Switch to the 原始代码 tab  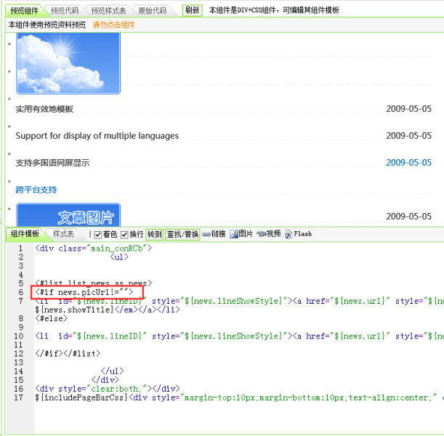point(152,11)
